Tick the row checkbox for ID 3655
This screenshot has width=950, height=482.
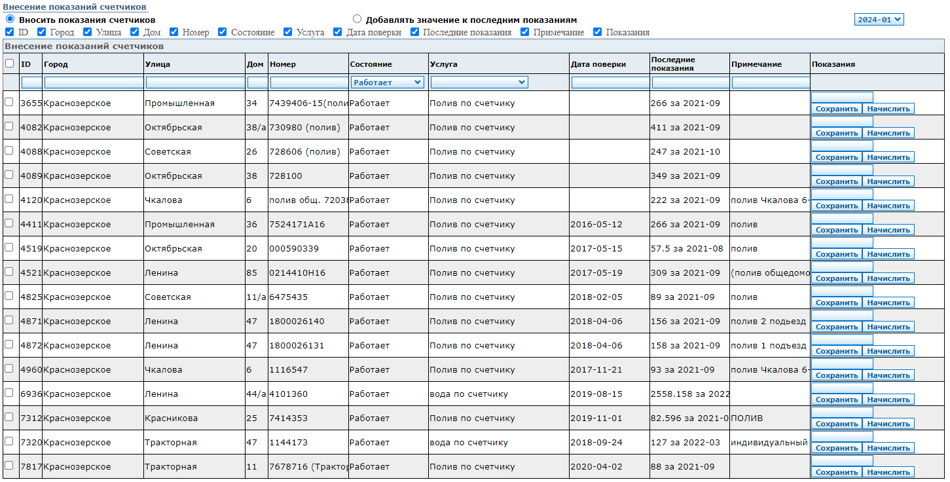9,102
